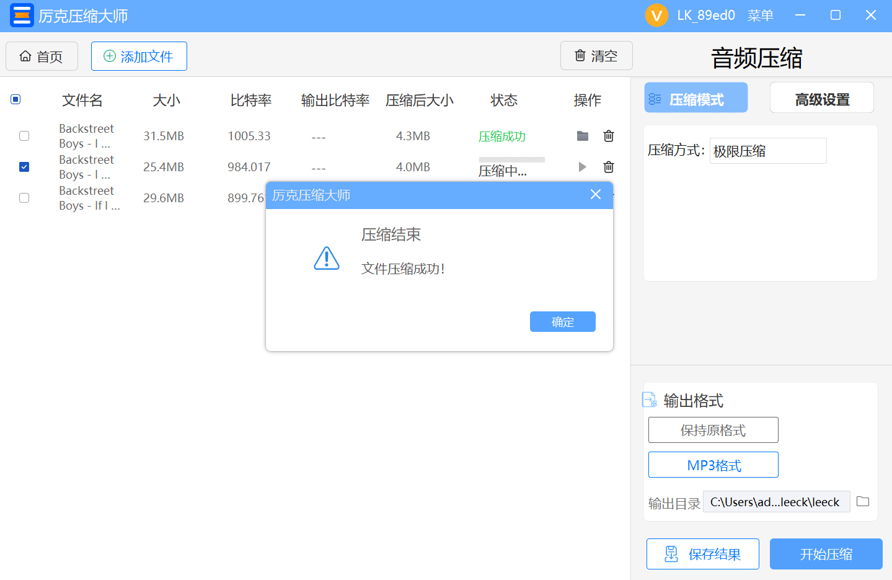Open the 压缩方式 极限压缩 dropdown
The image size is (892, 580).
(x=768, y=151)
